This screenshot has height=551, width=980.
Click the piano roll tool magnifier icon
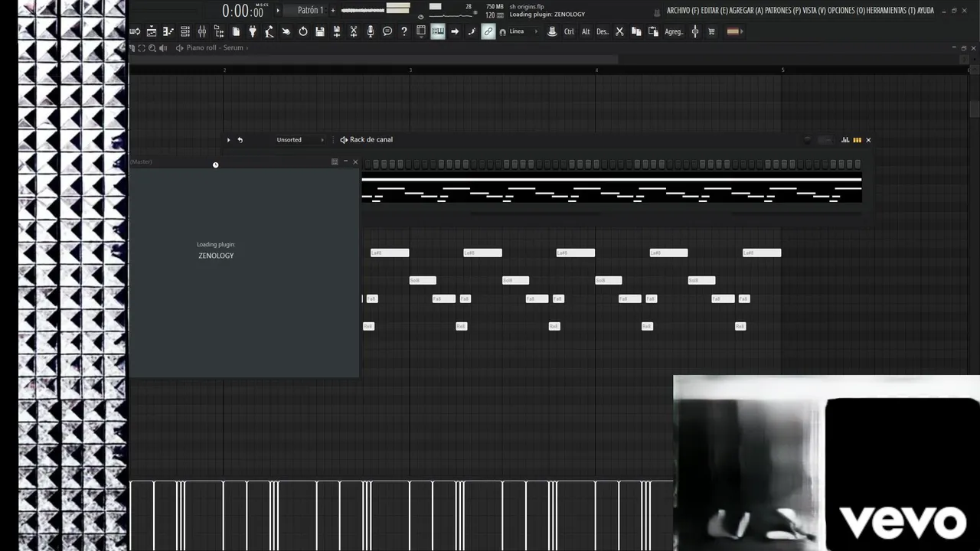pyautogui.click(x=152, y=47)
